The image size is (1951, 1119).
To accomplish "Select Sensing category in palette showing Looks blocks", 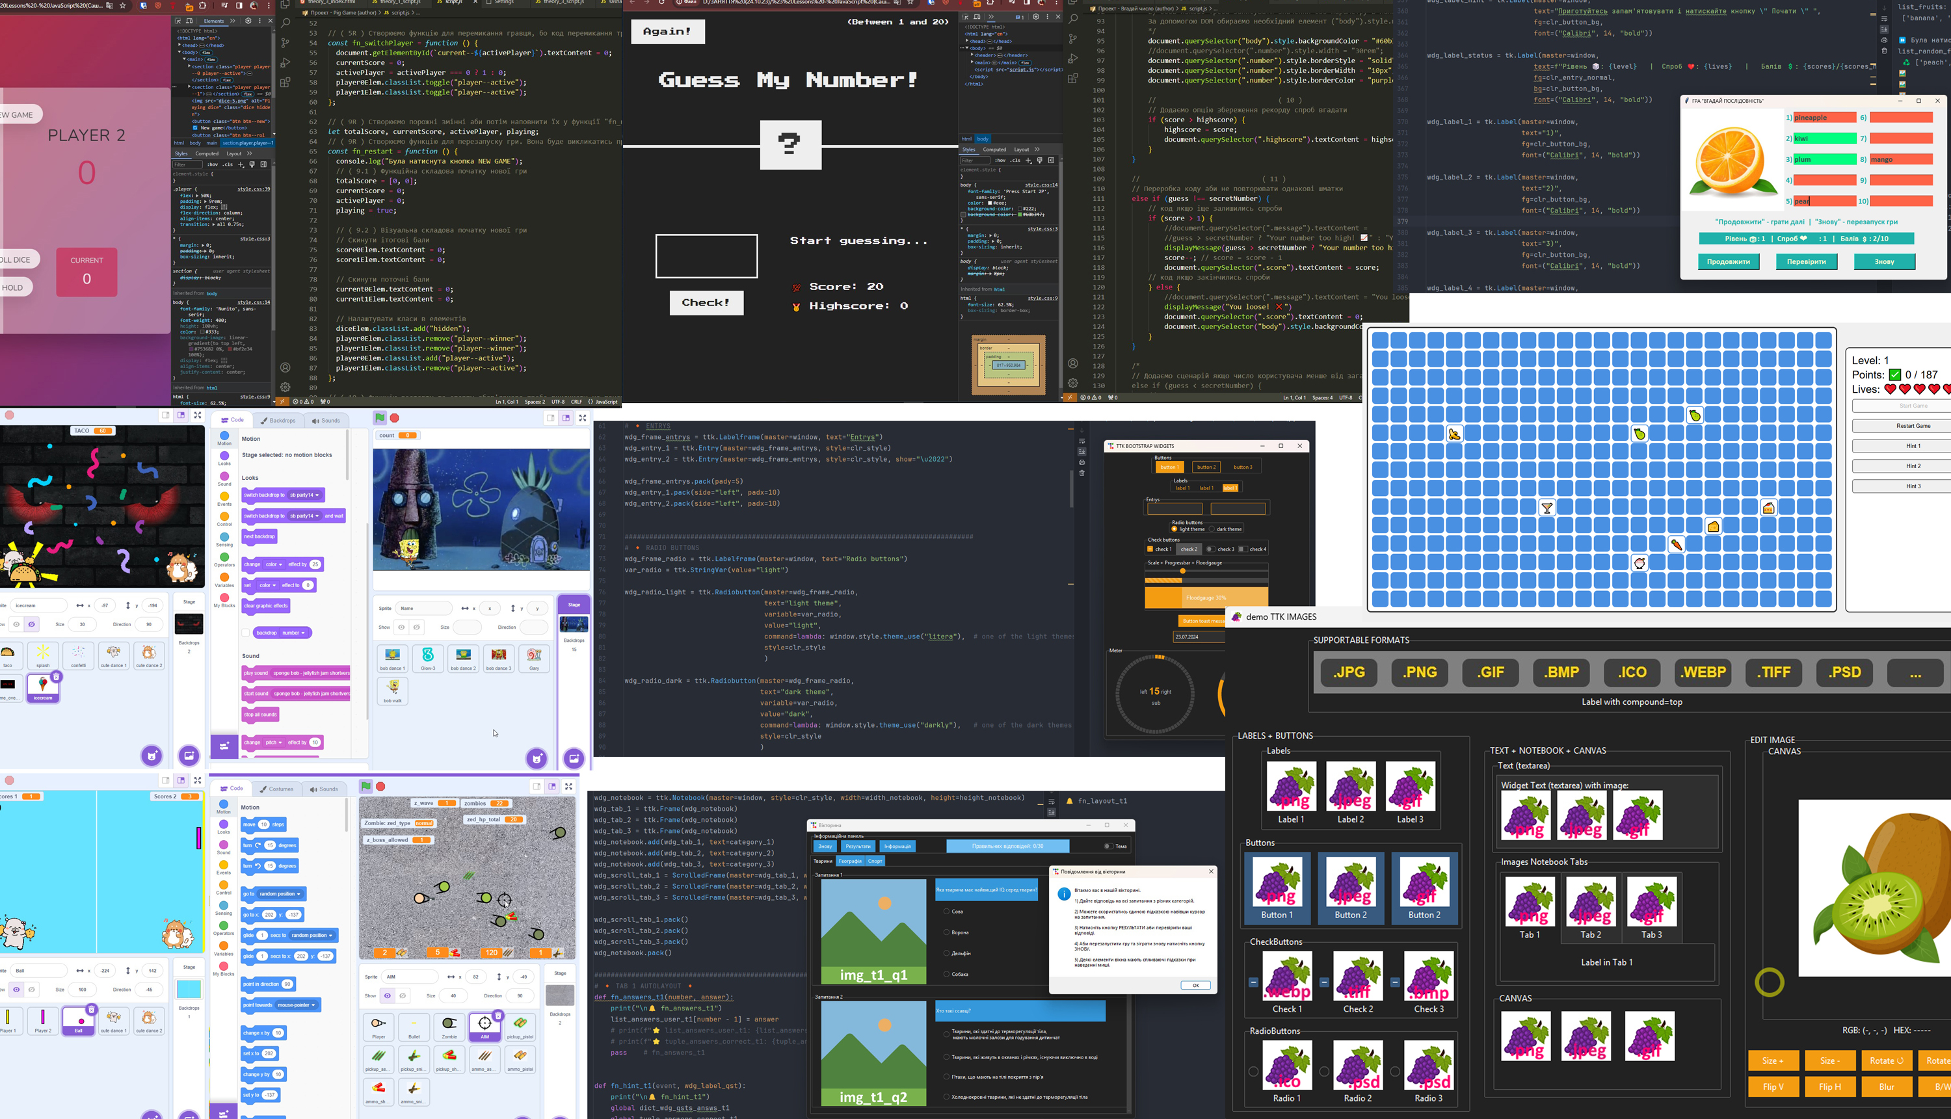I will click(224, 540).
